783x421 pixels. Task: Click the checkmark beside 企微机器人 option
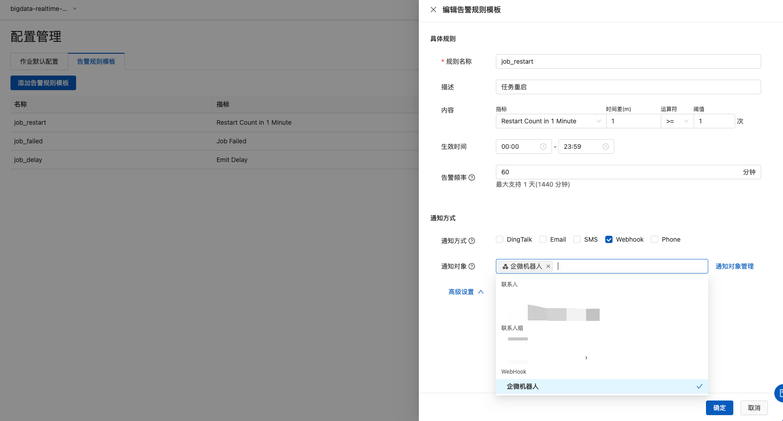pos(700,386)
